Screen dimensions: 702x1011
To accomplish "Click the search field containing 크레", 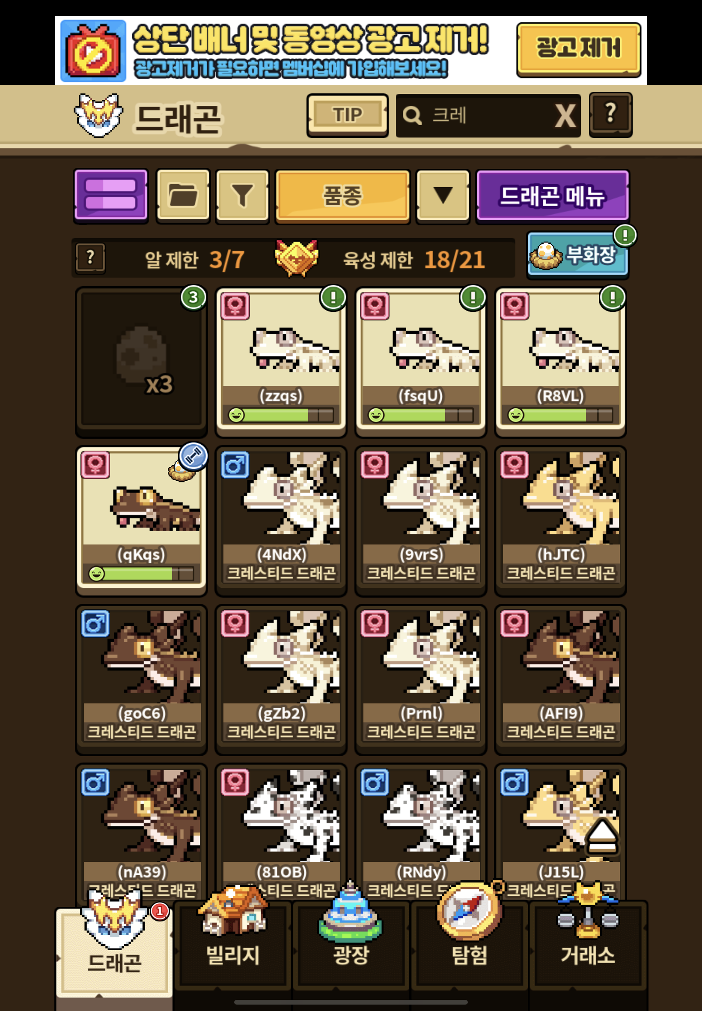I will [x=488, y=115].
